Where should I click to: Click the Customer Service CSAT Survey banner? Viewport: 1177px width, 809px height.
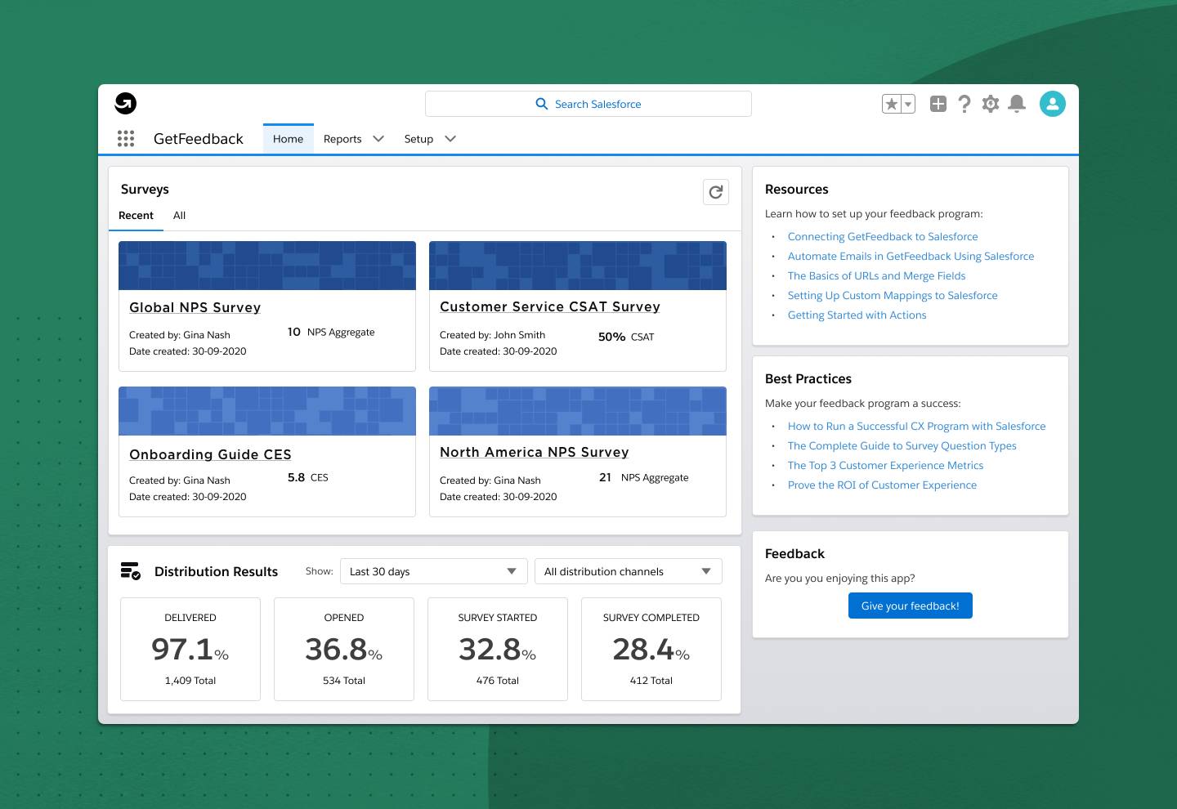pos(578,266)
